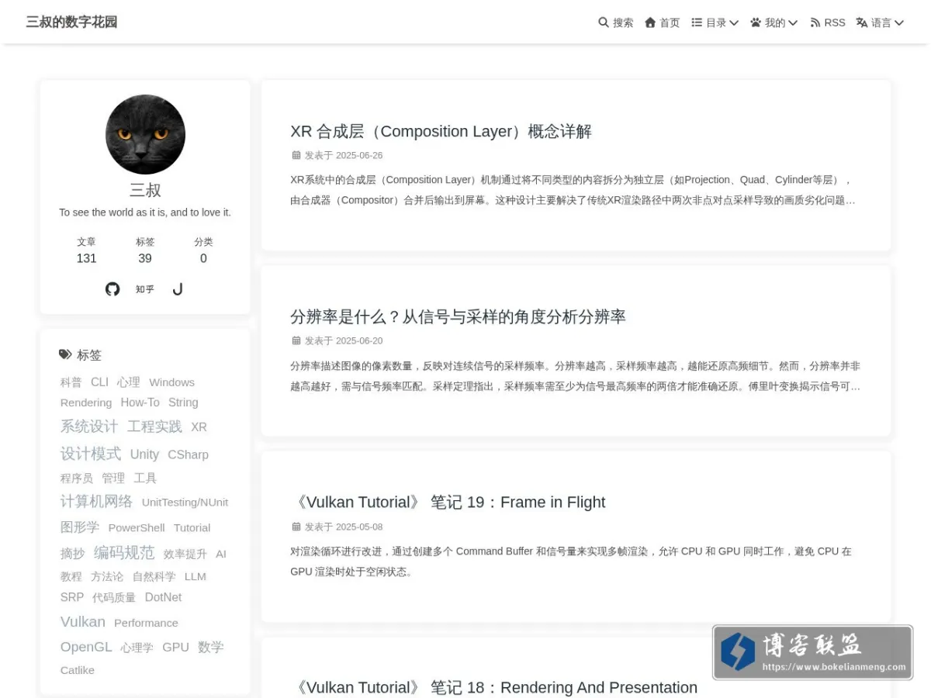Open Vulkan Tutorial 笔记 18 article
The height and width of the screenshot is (698, 931).
(x=493, y=687)
